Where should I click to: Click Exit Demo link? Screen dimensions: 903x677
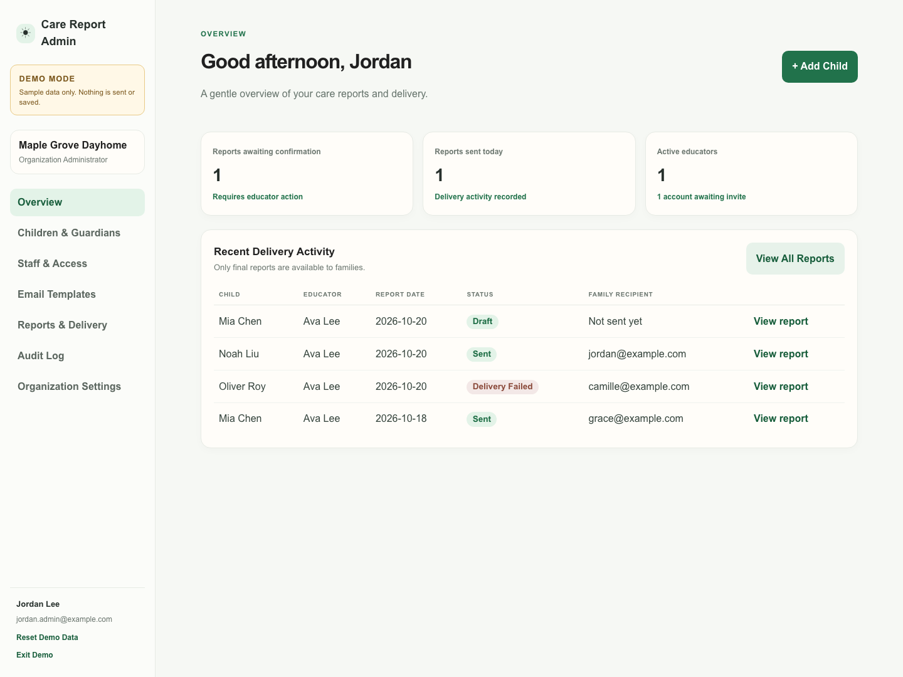[x=34, y=655]
